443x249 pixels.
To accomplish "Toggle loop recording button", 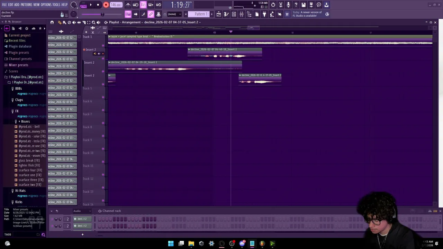I will 159,5.
